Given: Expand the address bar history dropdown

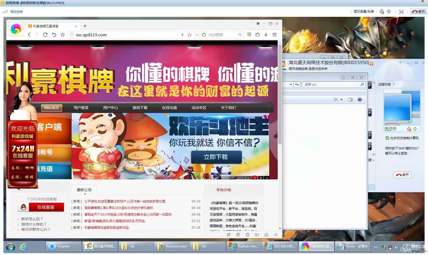Looking at the screenshot, I should click(x=197, y=35).
